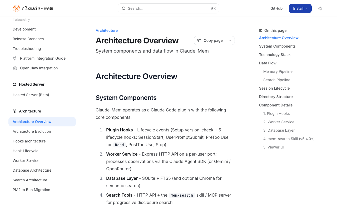
Task: Open the GitHub link in header
Action: coord(276,8)
